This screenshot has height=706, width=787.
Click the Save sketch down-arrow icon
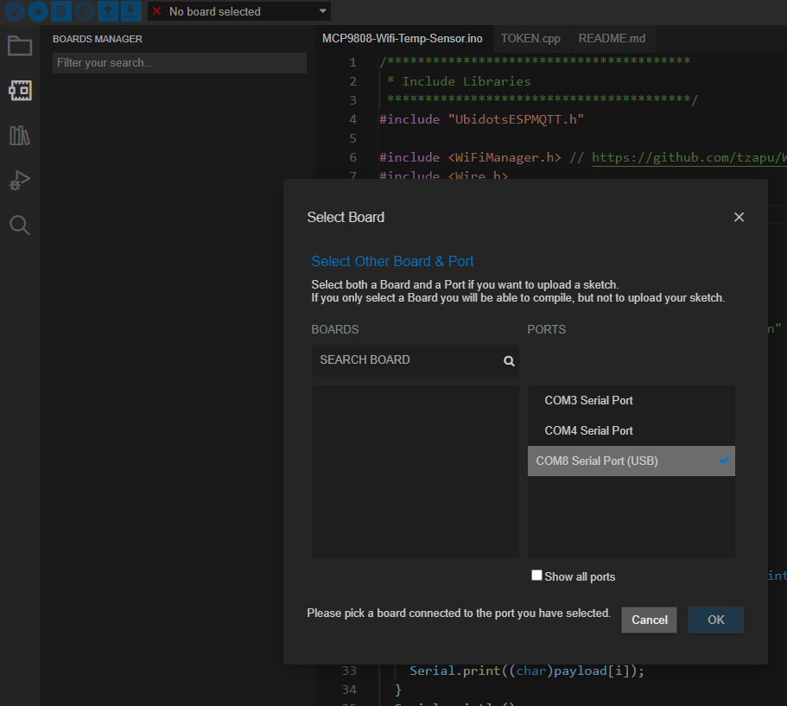click(x=131, y=11)
